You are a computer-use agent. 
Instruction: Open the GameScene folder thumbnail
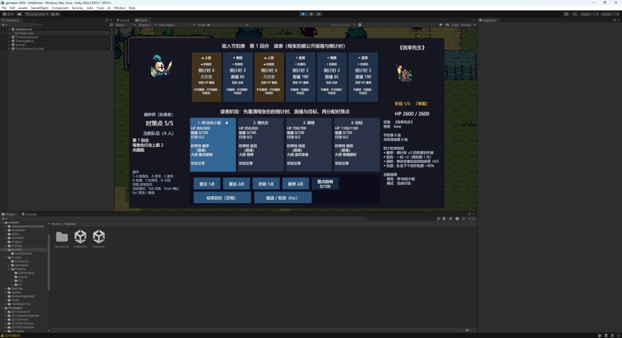click(x=62, y=239)
